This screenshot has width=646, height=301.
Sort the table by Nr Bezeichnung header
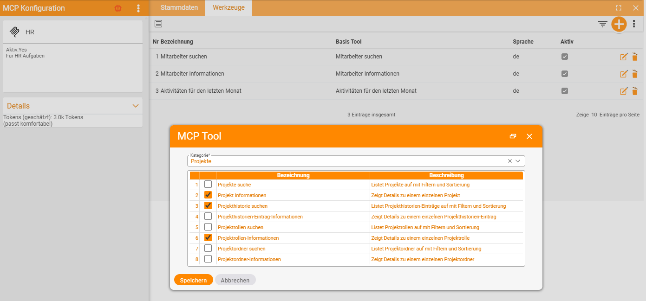(173, 42)
